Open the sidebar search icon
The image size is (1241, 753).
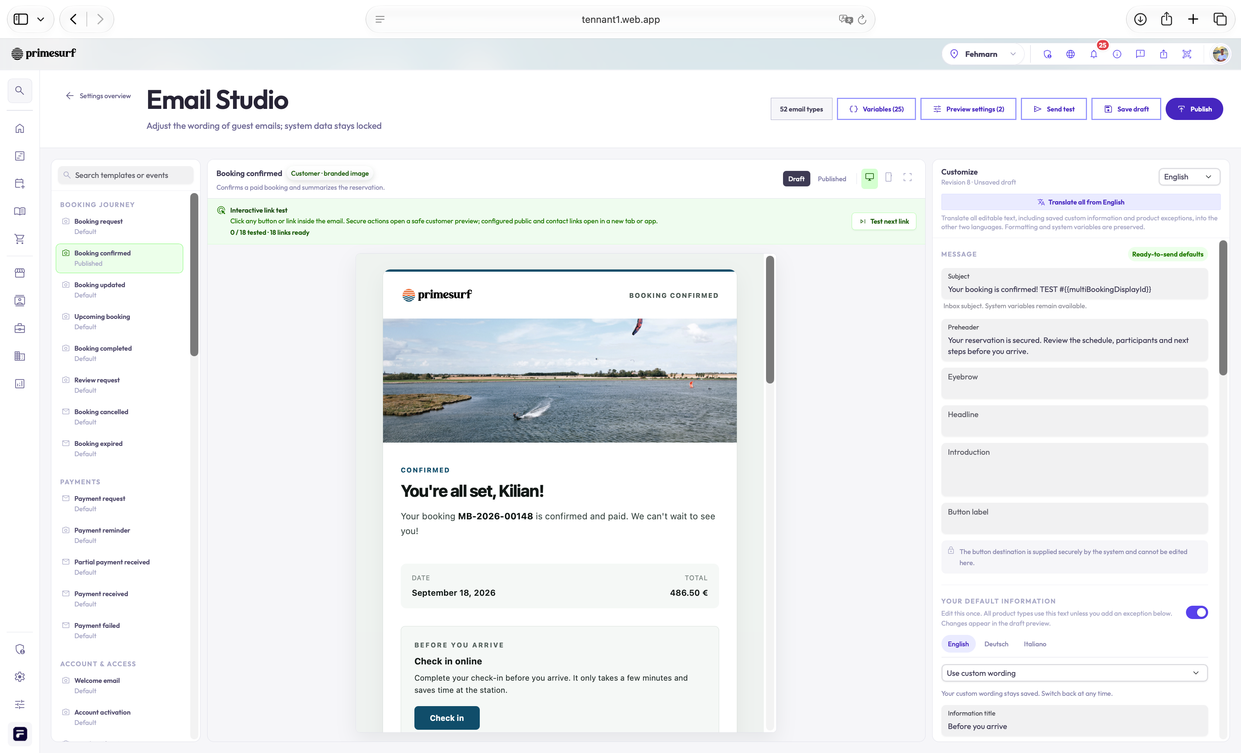click(20, 90)
